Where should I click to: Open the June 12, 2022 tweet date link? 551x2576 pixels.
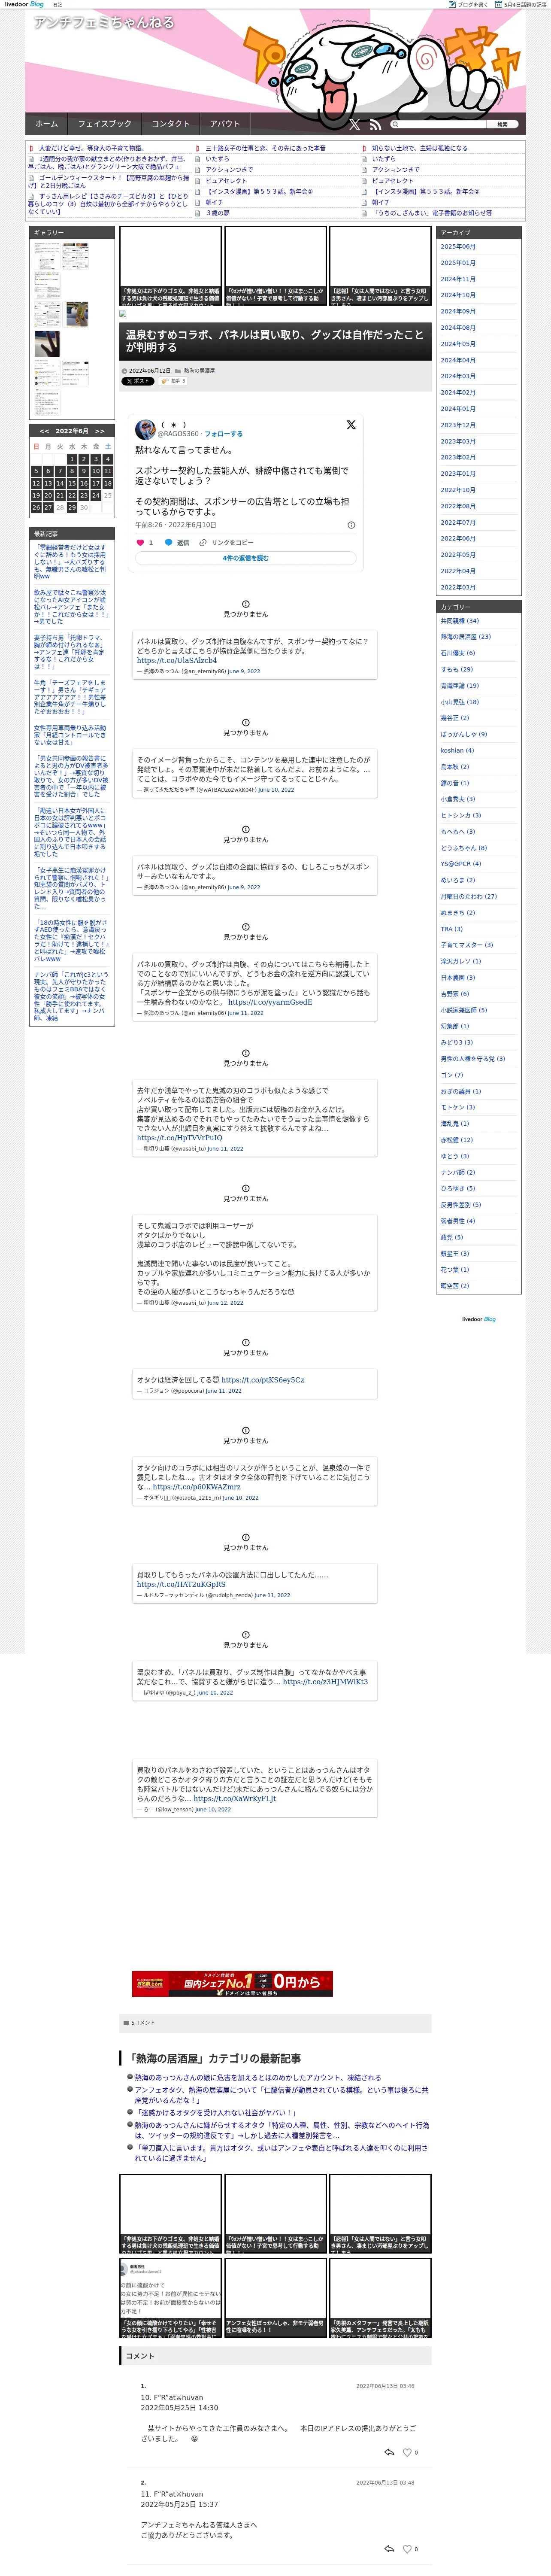coord(225,1303)
